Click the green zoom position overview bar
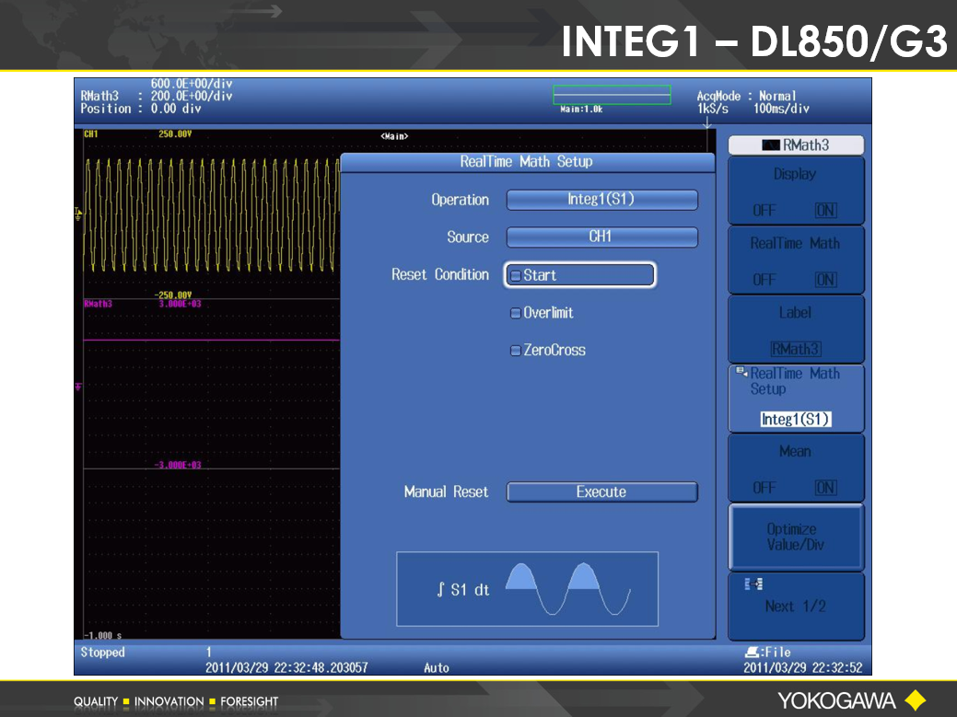 click(x=611, y=95)
